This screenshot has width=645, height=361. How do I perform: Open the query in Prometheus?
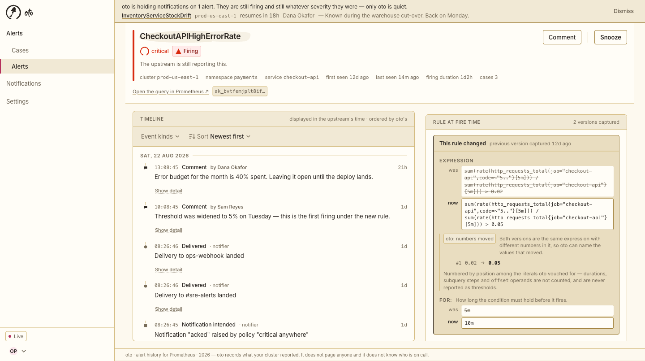[171, 91]
